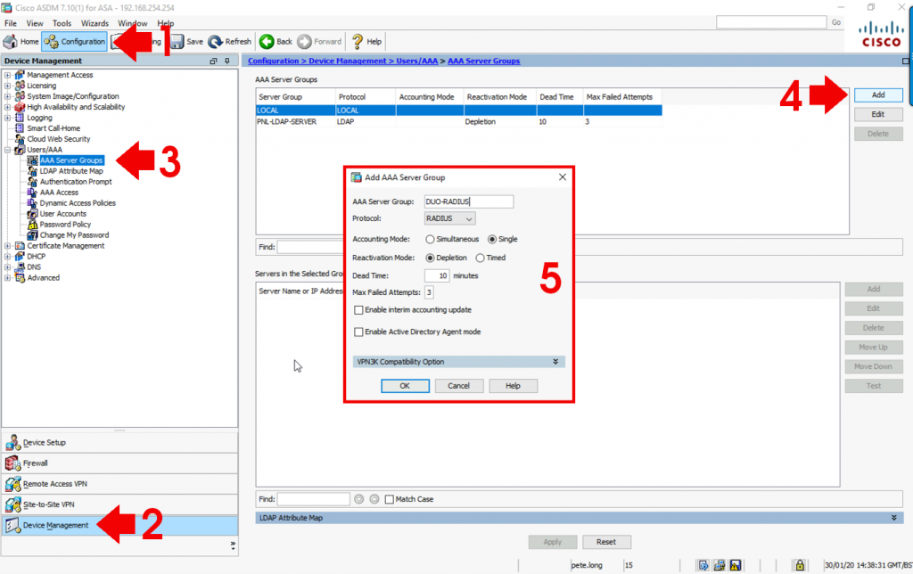The height and width of the screenshot is (574, 913).
Task: Open the Protocol RADIUS dropdown
Action: click(x=449, y=218)
